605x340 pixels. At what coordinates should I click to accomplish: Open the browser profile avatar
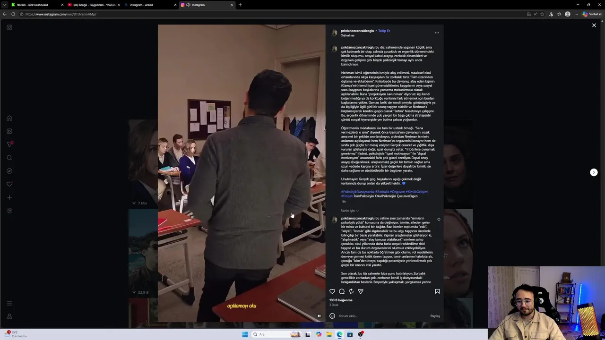click(x=568, y=14)
